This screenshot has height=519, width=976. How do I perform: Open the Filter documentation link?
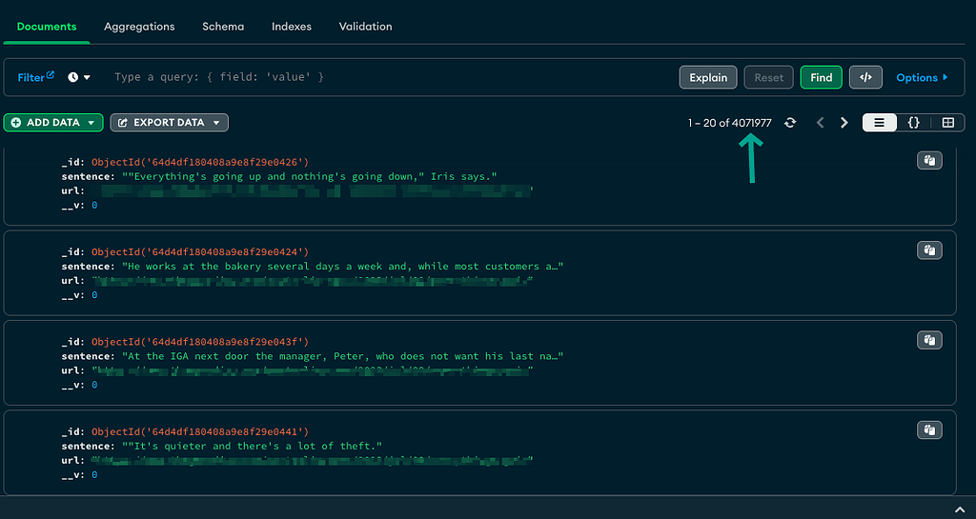pos(36,77)
